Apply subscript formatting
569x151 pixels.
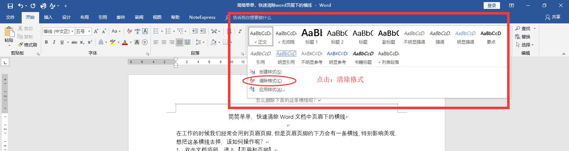82,42
